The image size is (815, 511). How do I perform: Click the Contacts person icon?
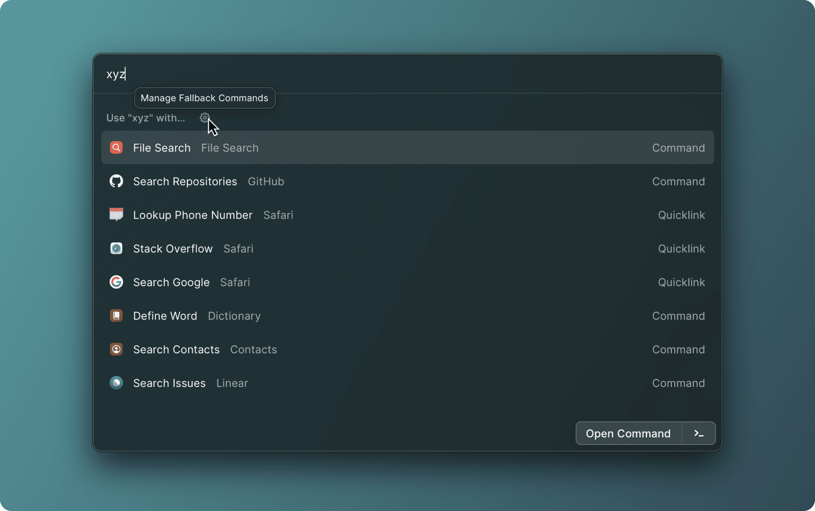[116, 349]
